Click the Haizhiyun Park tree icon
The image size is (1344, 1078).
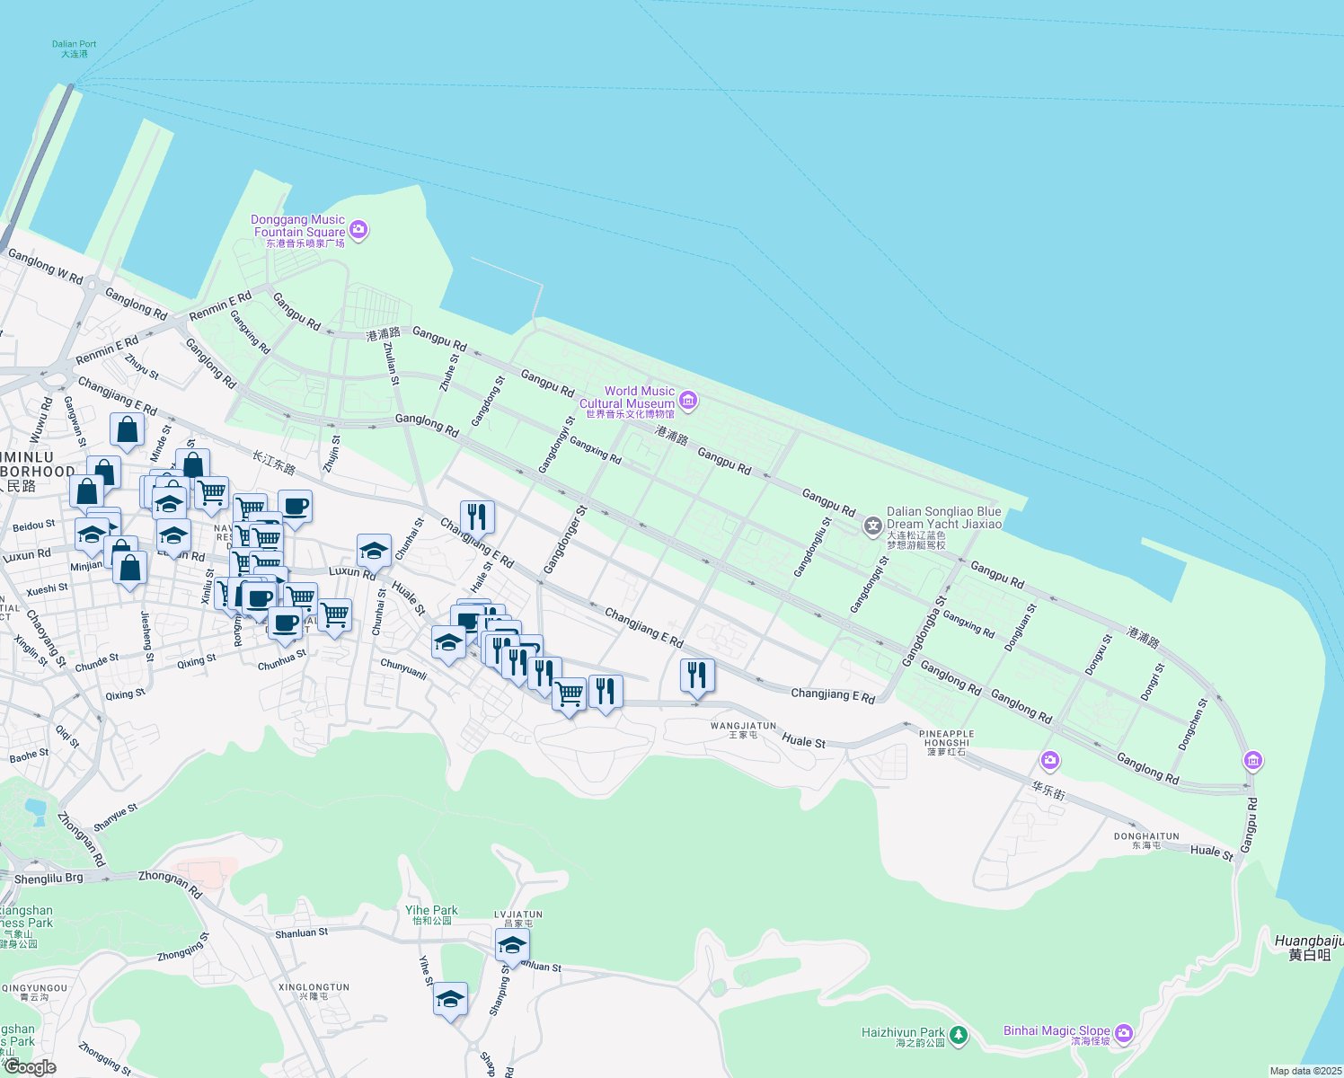(x=959, y=1035)
